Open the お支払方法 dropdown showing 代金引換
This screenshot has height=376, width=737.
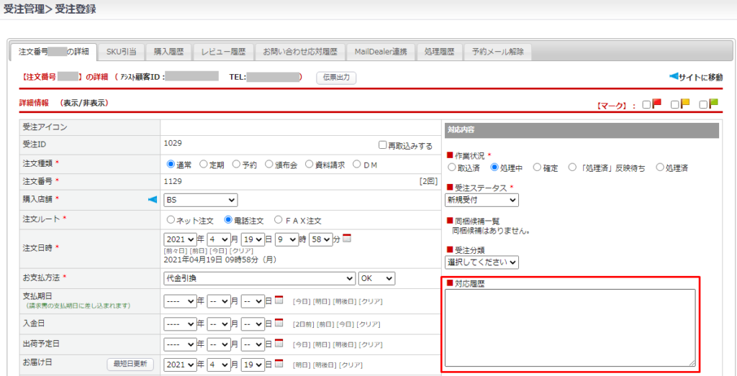pyautogui.click(x=259, y=278)
